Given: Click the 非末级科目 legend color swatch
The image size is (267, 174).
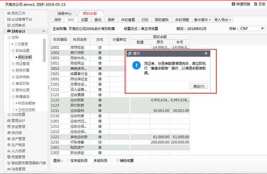Looking at the screenshot, I should point(68,160).
